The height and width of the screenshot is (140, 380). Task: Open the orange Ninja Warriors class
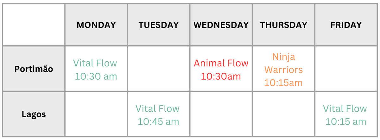[283, 63]
